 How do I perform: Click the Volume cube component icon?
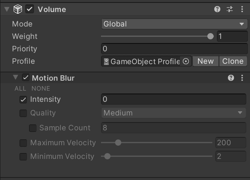click(18, 9)
